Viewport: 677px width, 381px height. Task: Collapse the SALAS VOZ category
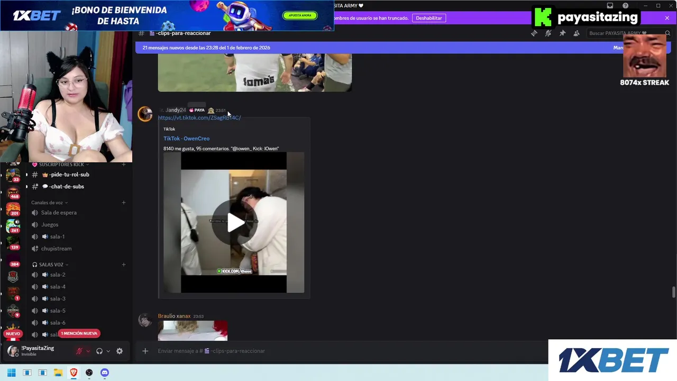coord(50,265)
